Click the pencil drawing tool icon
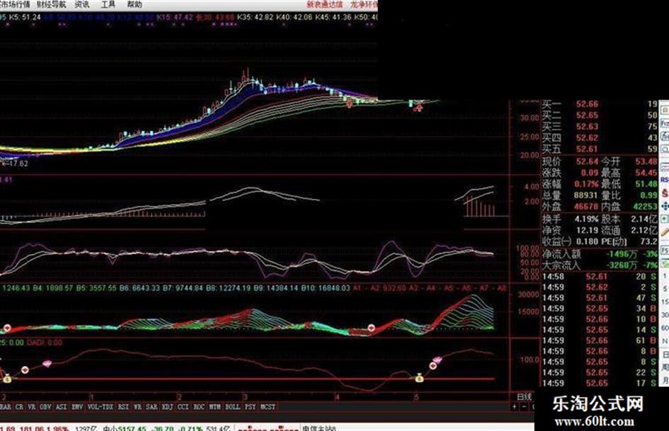 [x=665, y=232]
